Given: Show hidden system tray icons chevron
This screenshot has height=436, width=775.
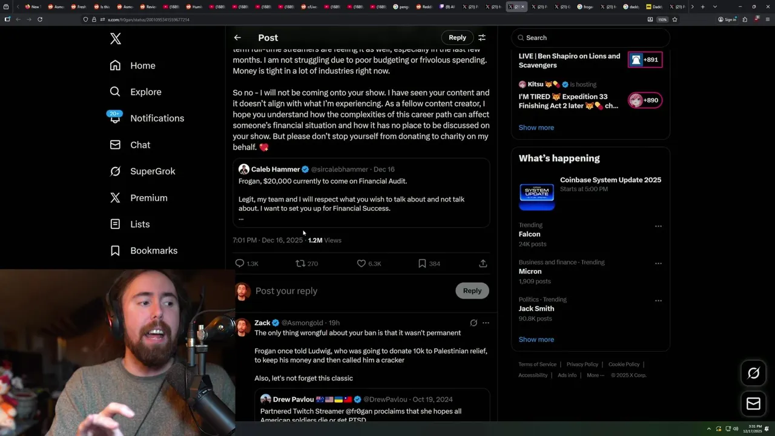Looking at the screenshot, I should click(709, 429).
